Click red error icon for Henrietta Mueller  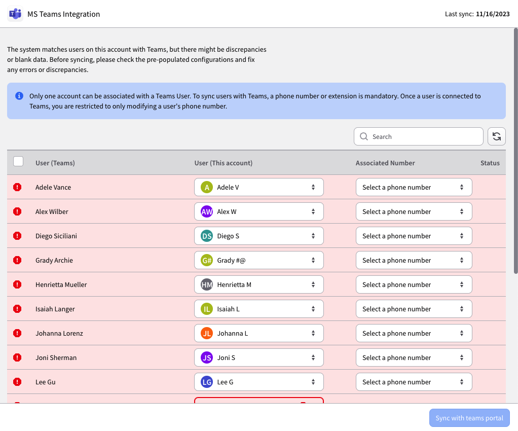point(17,284)
